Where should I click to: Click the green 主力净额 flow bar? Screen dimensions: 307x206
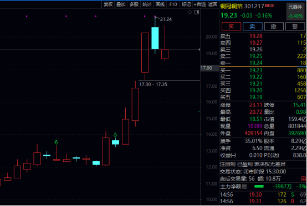tap(259, 187)
